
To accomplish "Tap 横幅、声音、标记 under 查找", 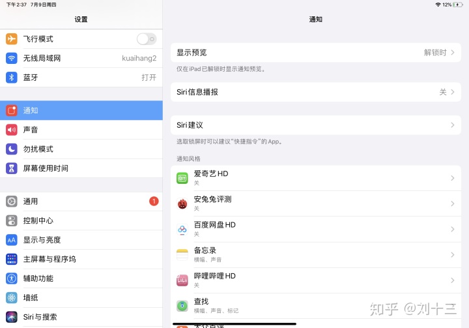I will click(216, 310).
